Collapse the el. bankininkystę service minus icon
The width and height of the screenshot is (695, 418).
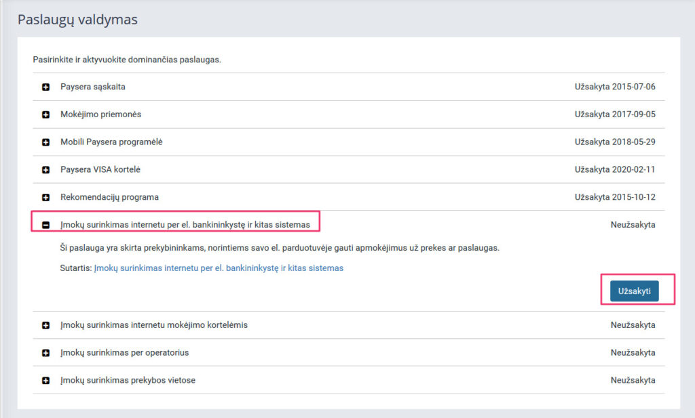[x=45, y=225]
